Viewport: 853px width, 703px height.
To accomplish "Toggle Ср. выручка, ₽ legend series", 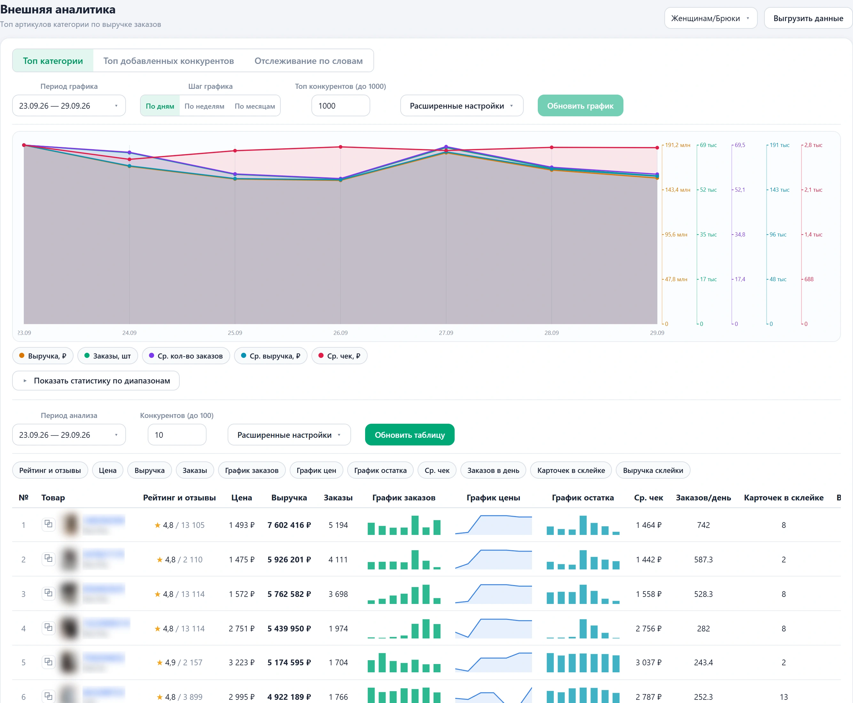I will pyautogui.click(x=271, y=356).
